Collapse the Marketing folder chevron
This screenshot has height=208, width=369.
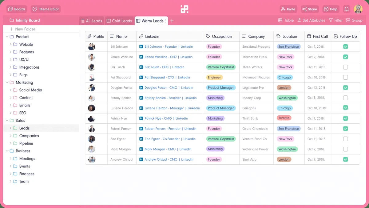(7, 82)
